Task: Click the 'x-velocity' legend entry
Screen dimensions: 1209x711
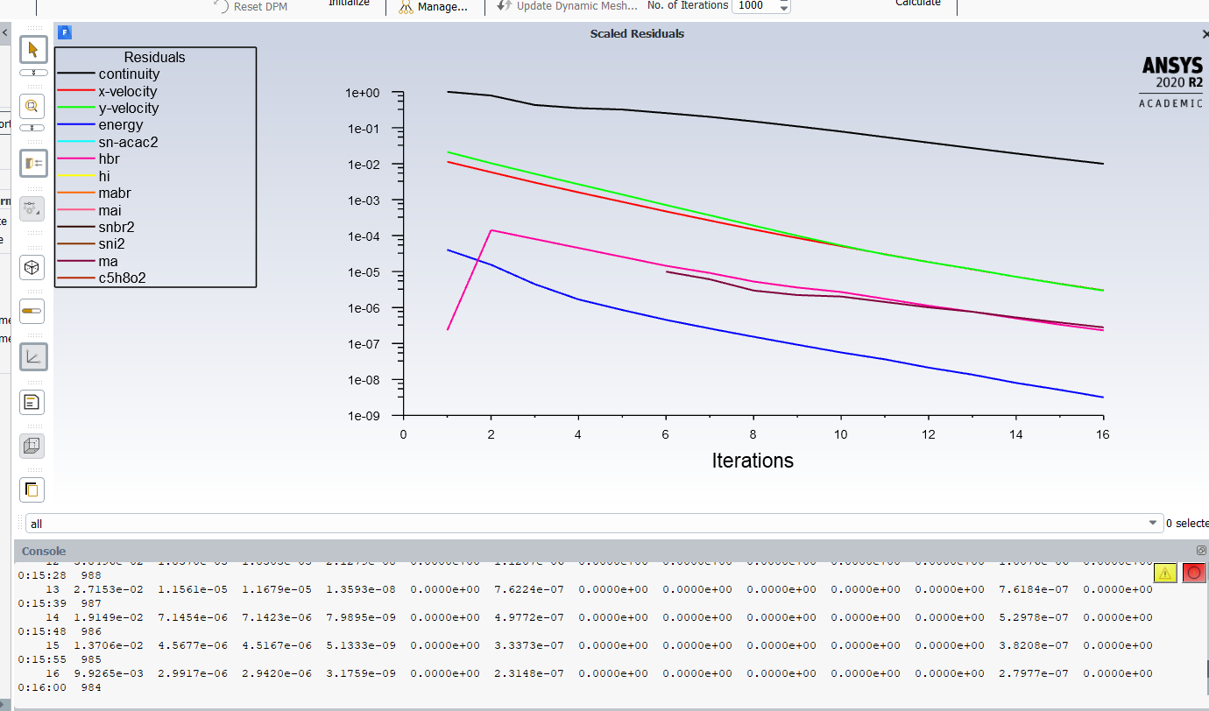Action: 128,91
